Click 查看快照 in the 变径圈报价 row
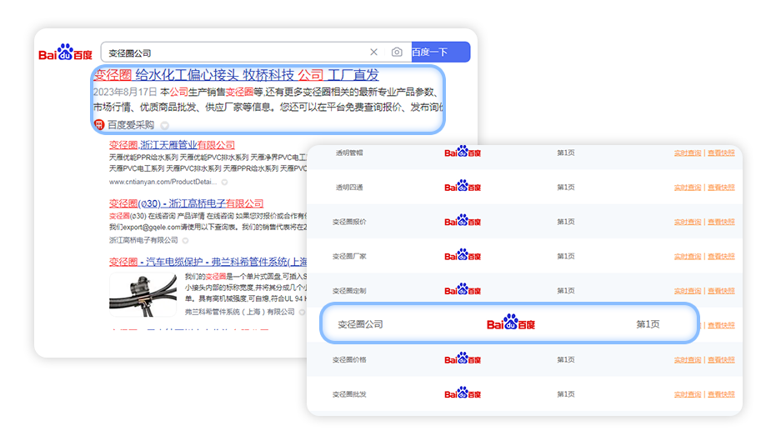The height and width of the screenshot is (446, 771). 721,222
